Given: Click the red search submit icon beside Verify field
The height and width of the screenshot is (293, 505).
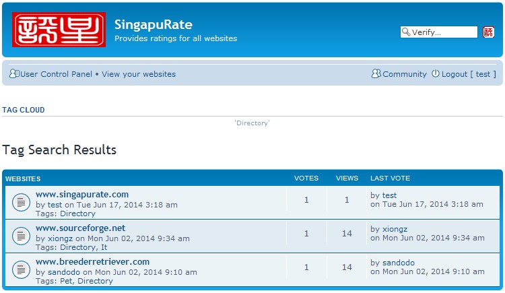Looking at the screenshot, I should 488,32.
